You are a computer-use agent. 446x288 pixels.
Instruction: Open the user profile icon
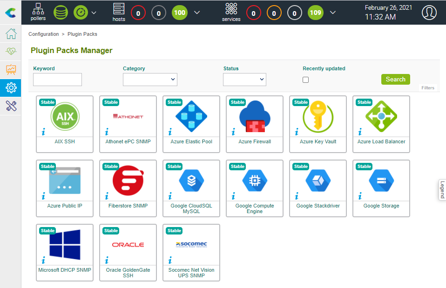pyautogui.click(x=429, y=13)
